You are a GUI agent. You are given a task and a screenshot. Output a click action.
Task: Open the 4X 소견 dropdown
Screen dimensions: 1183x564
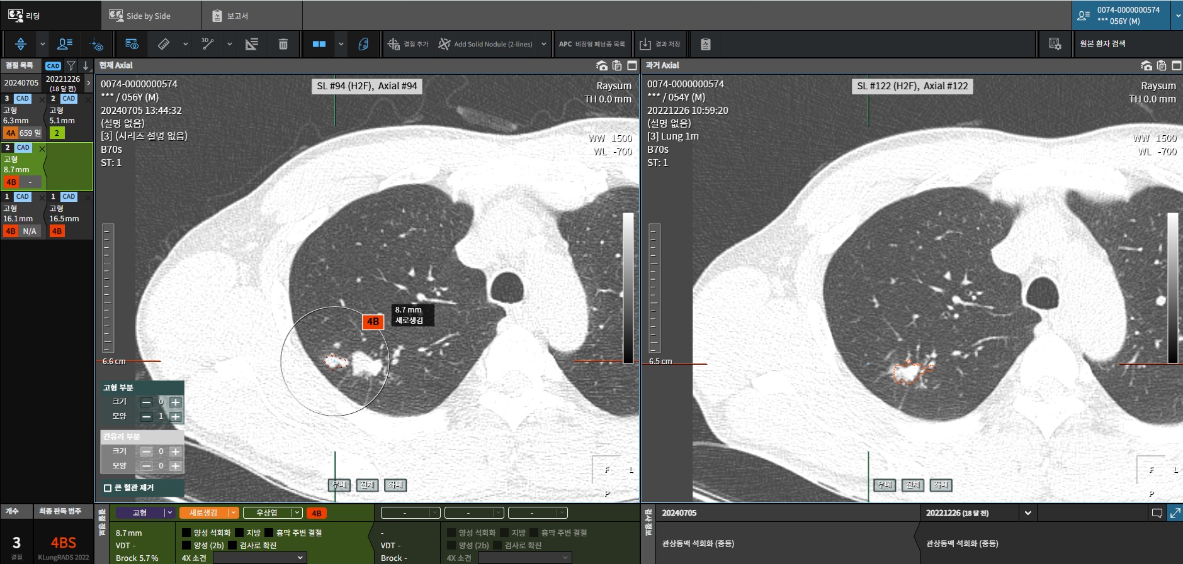tap(259, 558)
